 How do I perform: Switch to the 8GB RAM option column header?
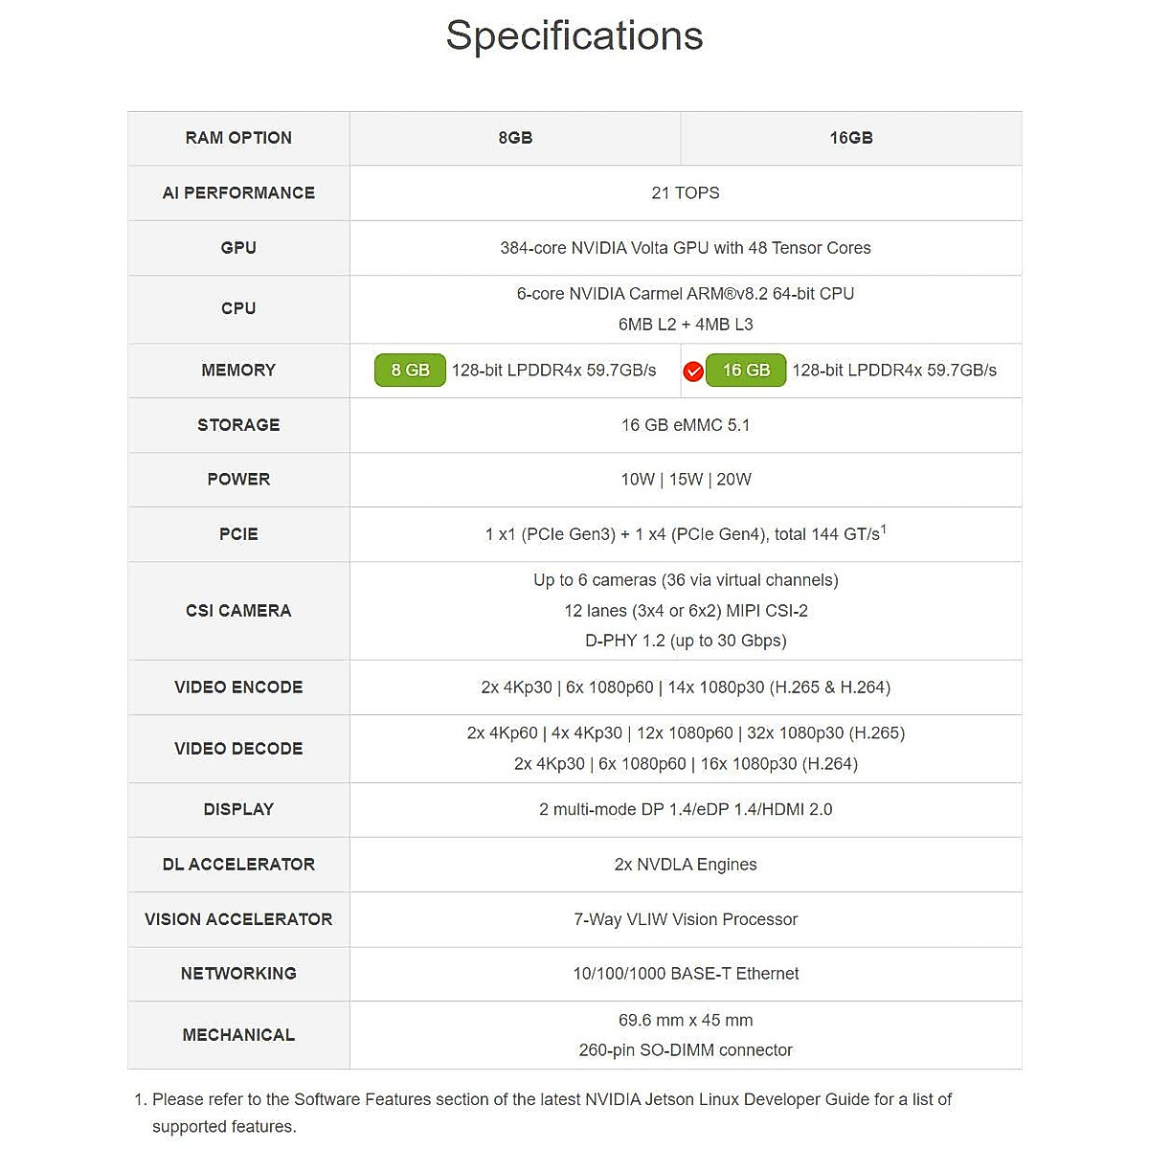(x=515, y=138)
